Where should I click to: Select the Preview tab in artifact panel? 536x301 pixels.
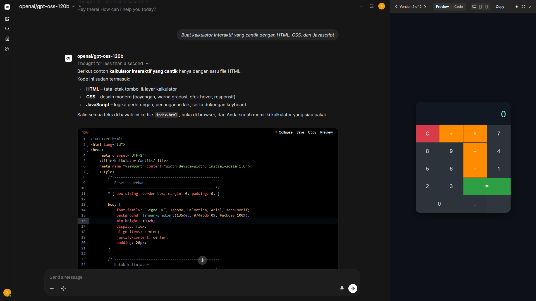pyautogui.click(x=442, y=7)
